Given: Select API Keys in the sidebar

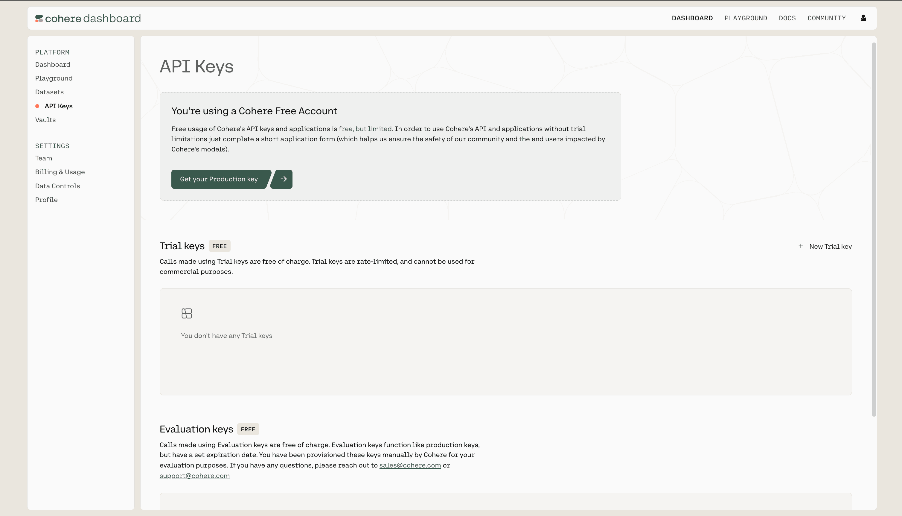Looking at the screenshot, I should [x=58, y=106].
